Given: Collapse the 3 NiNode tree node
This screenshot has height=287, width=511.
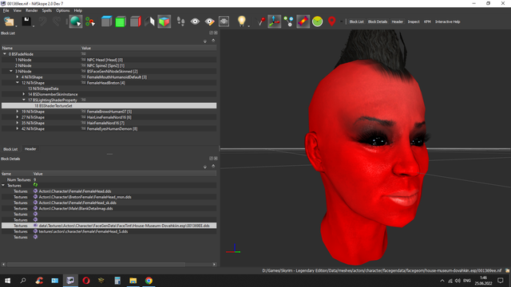Looking at the screenshot, I should click(x=11, y=71).
